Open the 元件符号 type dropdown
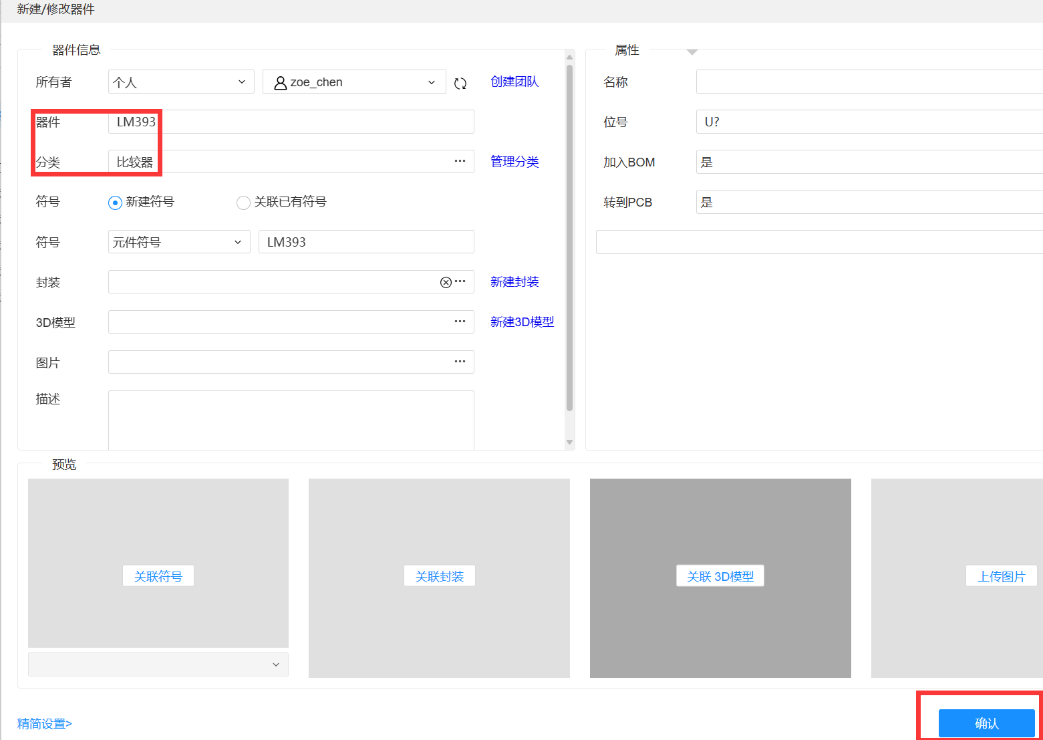 (x=179, y=242)
